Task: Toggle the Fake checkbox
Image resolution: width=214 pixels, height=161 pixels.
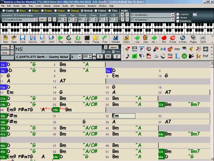Action: 113,52
